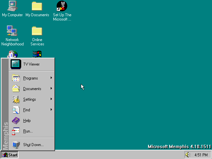Click the 4:51 PM taskbar clock
The width and height of the screenshot is (212, 159).
point(201,155)
